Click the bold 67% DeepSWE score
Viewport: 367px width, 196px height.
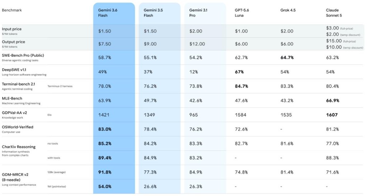(239, 72)
